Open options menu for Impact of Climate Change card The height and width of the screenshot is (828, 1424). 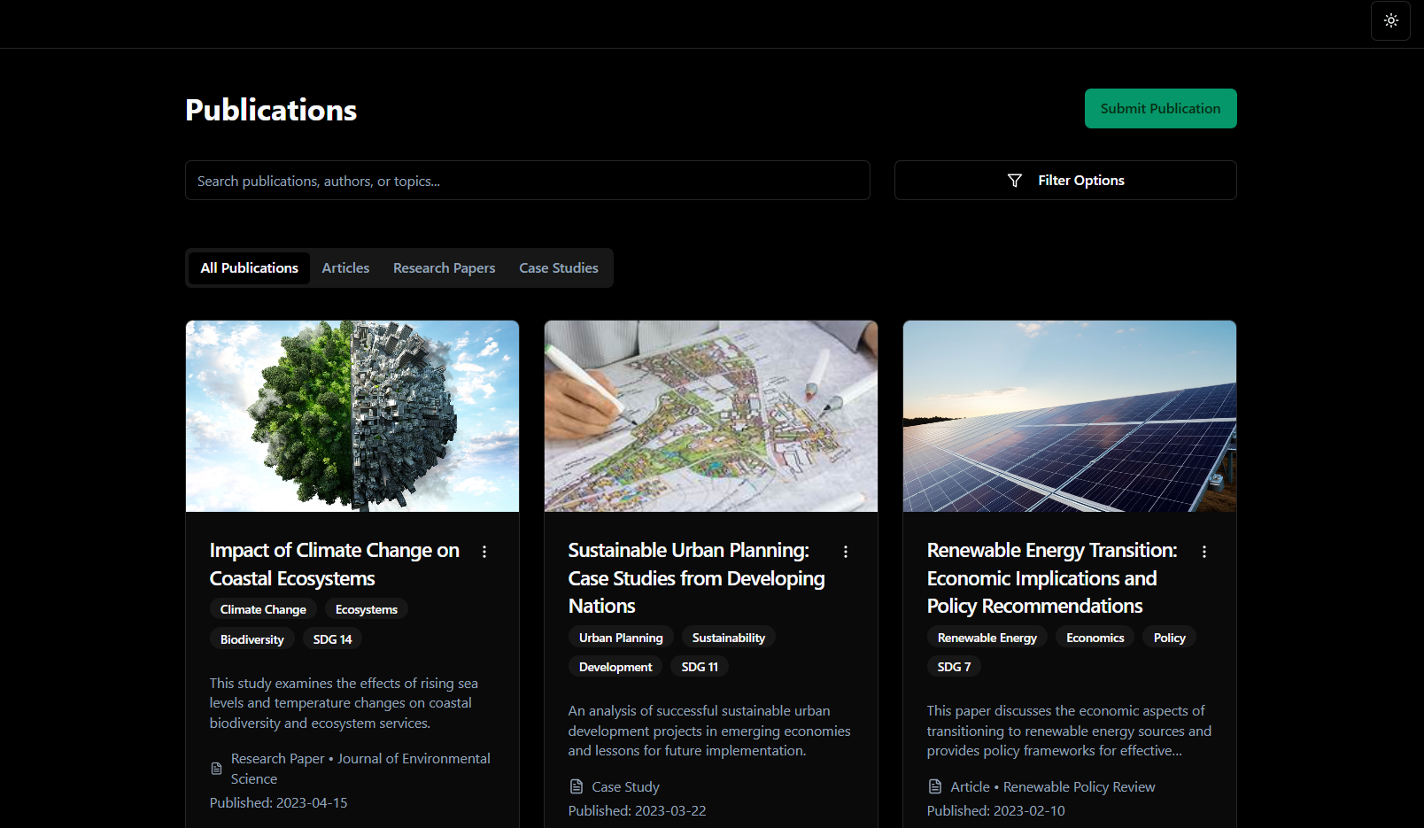[484, 552]
